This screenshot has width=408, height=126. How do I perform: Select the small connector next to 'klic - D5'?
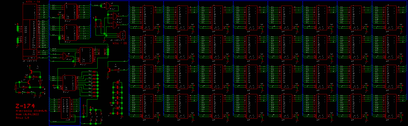click(122, 35)
